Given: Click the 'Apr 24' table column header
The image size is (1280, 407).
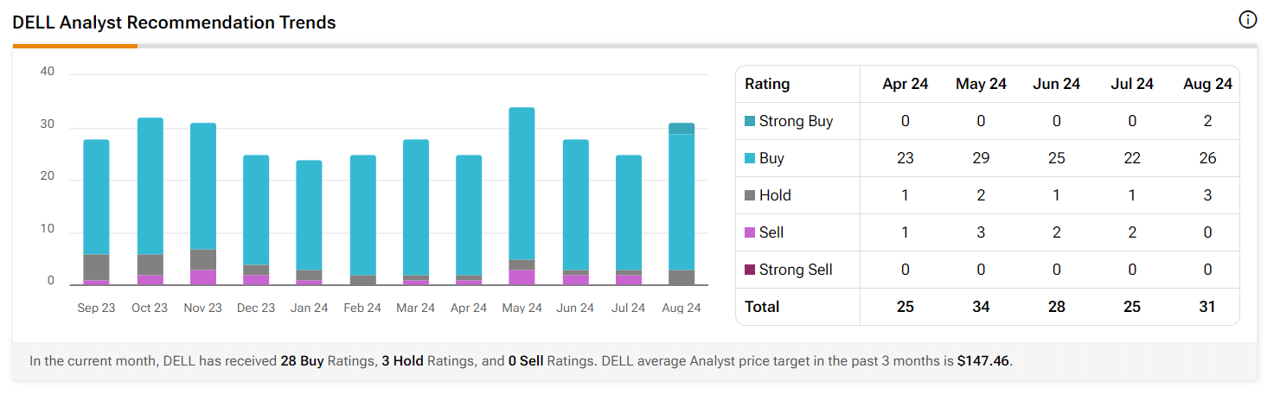Looking at the screenshot, I should 906,84.
